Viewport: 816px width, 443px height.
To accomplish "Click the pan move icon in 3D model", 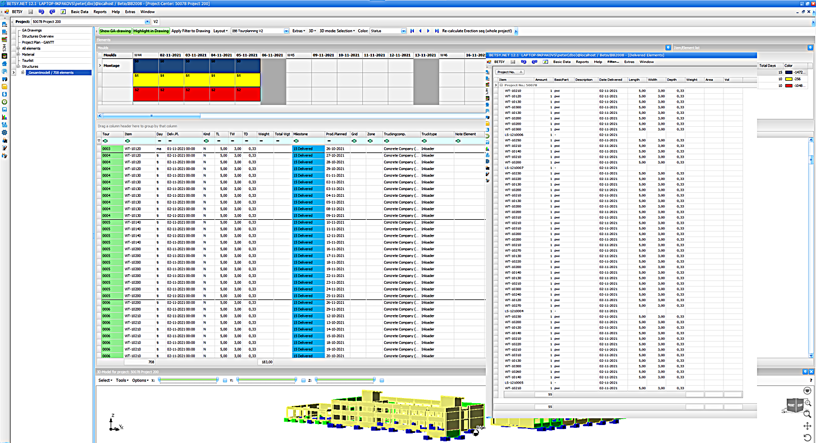I will point(808,426).
